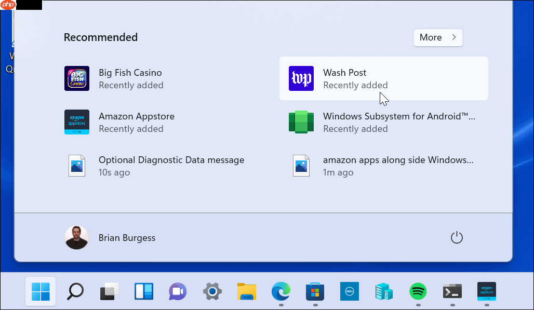534x310 pixels.
Task: Open Windows Subsystem for Android icon
Action: point(301,122)
